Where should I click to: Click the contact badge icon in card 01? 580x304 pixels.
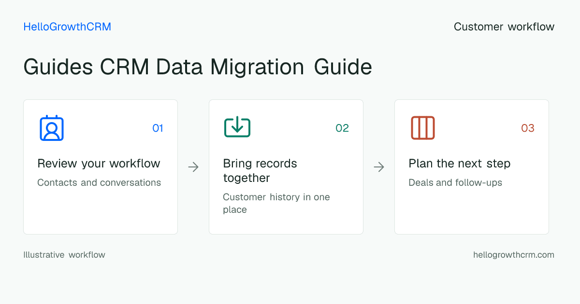tap(52, 128)
